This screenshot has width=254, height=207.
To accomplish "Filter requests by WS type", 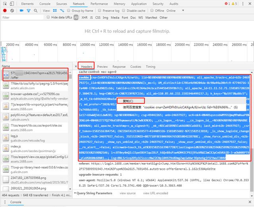I will click(140, 17).
